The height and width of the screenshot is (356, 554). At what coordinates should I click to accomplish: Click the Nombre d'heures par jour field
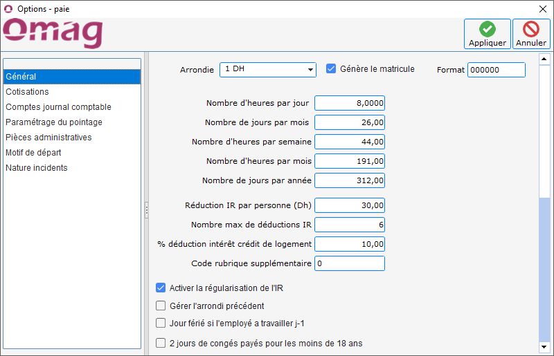click(x=349, y=103)
